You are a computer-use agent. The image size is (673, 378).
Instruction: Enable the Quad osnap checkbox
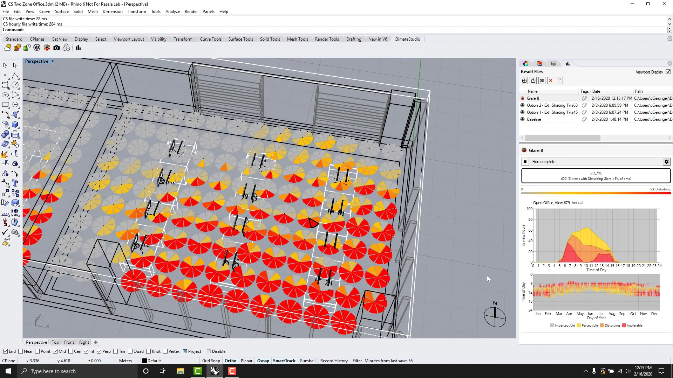(130, 351)
